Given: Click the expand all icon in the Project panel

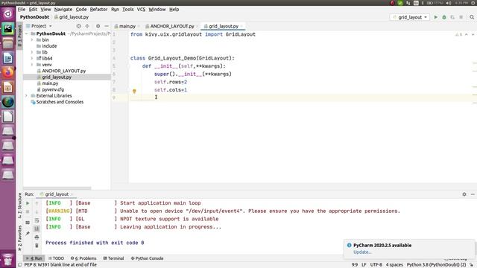Looking at the screenshot, I should click(x=87, y=26).
